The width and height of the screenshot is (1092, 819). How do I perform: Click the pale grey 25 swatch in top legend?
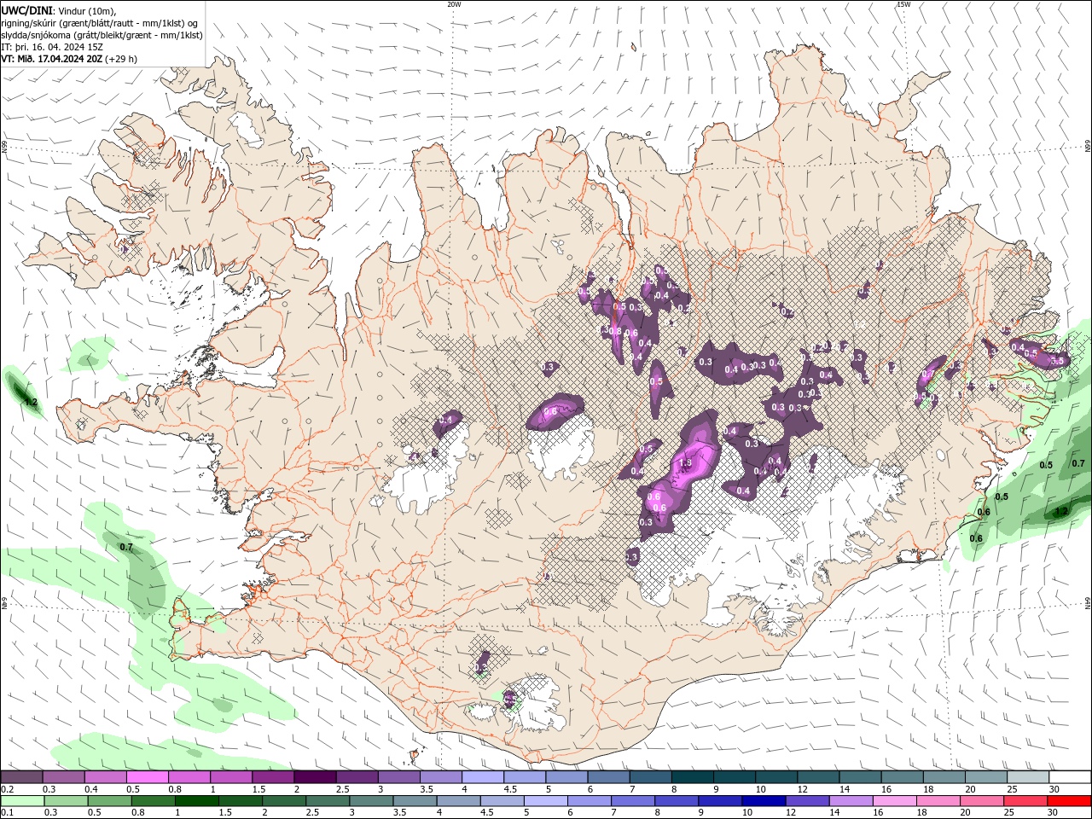pos(1029,777)
